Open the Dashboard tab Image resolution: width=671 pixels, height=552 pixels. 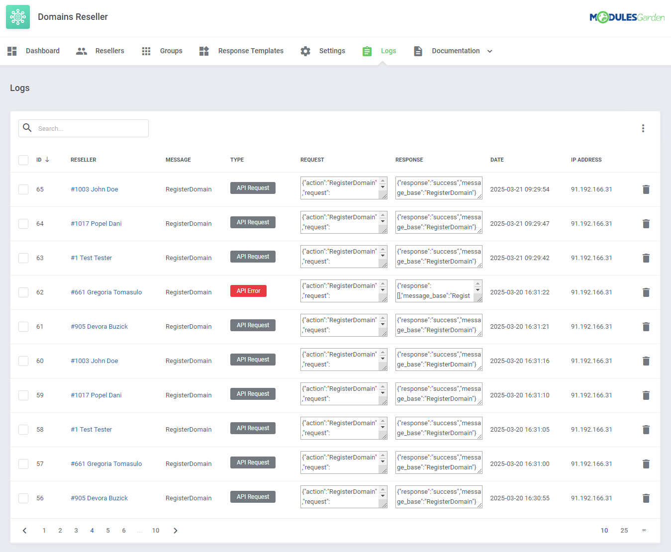43,51
